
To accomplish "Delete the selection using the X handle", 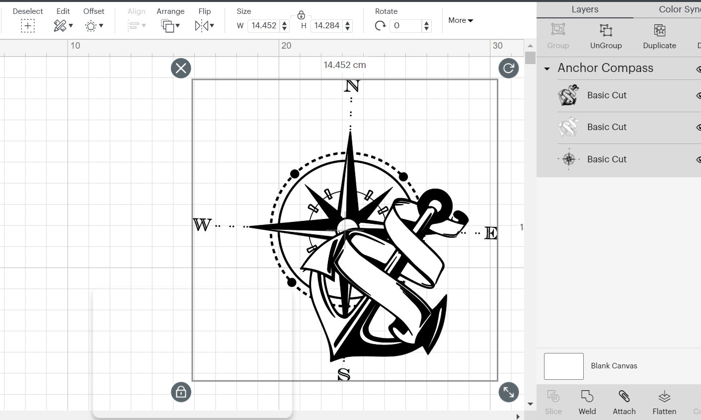I will 181,69.
